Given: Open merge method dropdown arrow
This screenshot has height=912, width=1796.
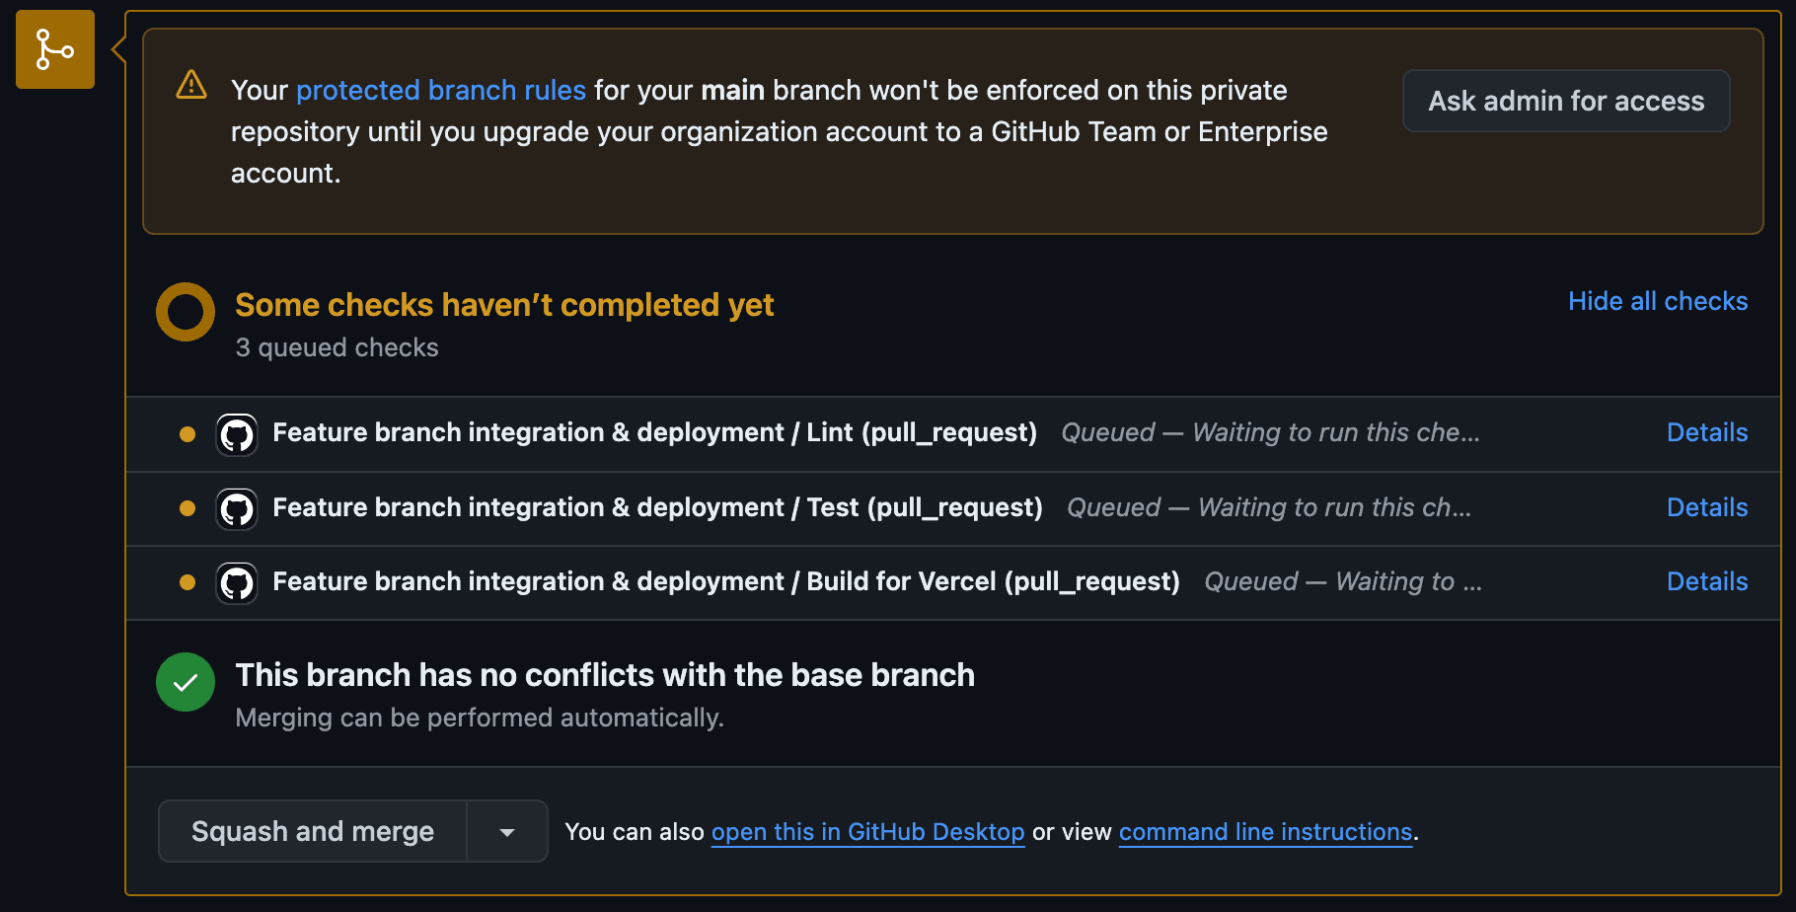Looking at the screenshot, I should click(x=507, y=832).
